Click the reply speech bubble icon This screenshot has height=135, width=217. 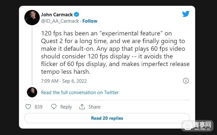tap(54, 107)
